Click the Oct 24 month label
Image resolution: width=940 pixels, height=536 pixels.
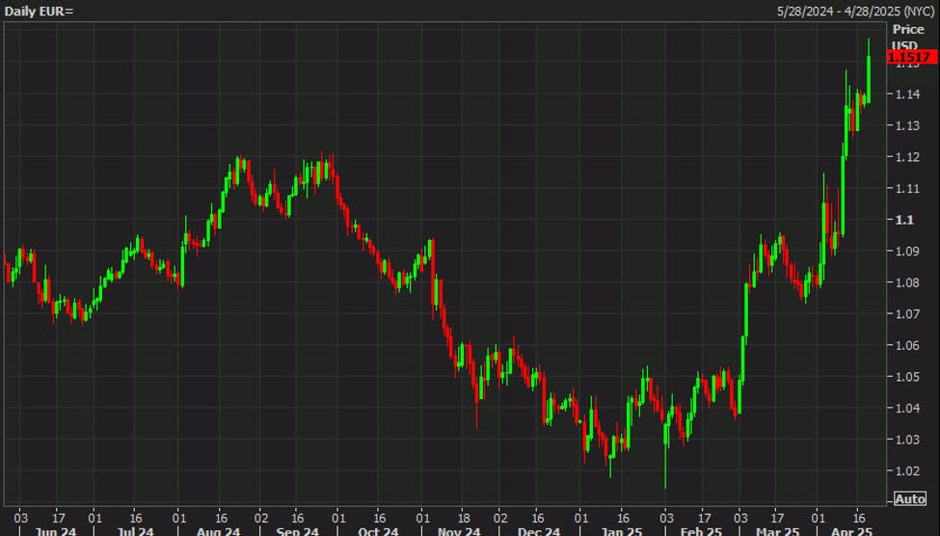pos(378,530)
